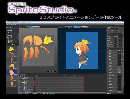
Task: Toggle the wide highlighted button group in the layout toolbar
Action: [x=77, y=27]
